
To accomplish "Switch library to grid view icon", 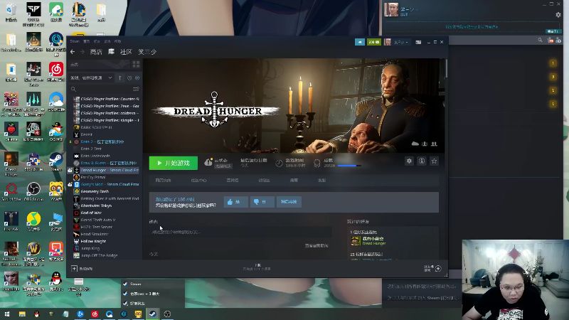I will click(x=136, y=65).
